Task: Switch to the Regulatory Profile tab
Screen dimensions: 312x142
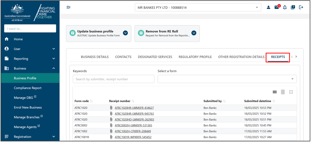Action: [x=195, y=57]
